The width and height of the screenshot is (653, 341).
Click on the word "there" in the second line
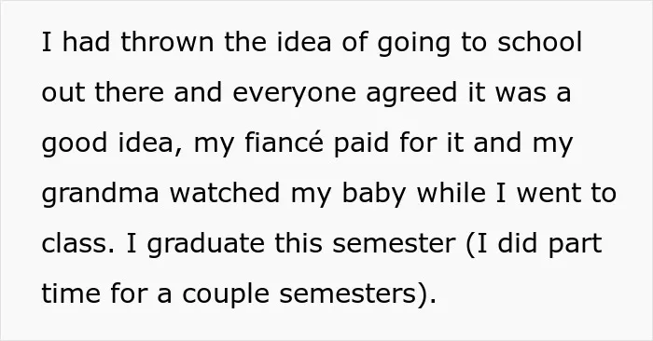tap(130, 92)
